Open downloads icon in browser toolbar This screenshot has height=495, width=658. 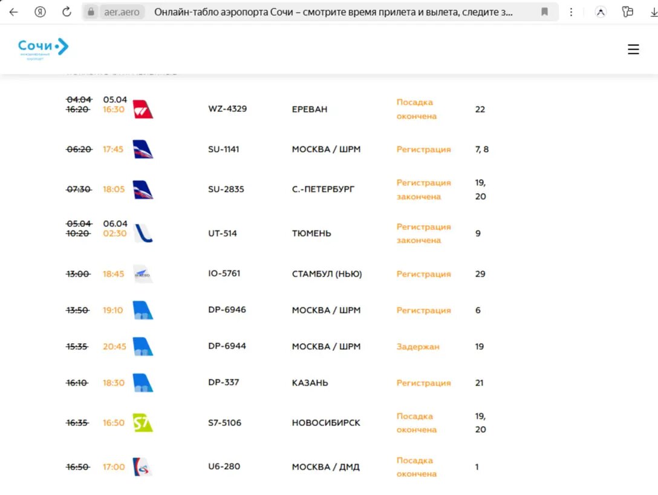coord(654,12)
